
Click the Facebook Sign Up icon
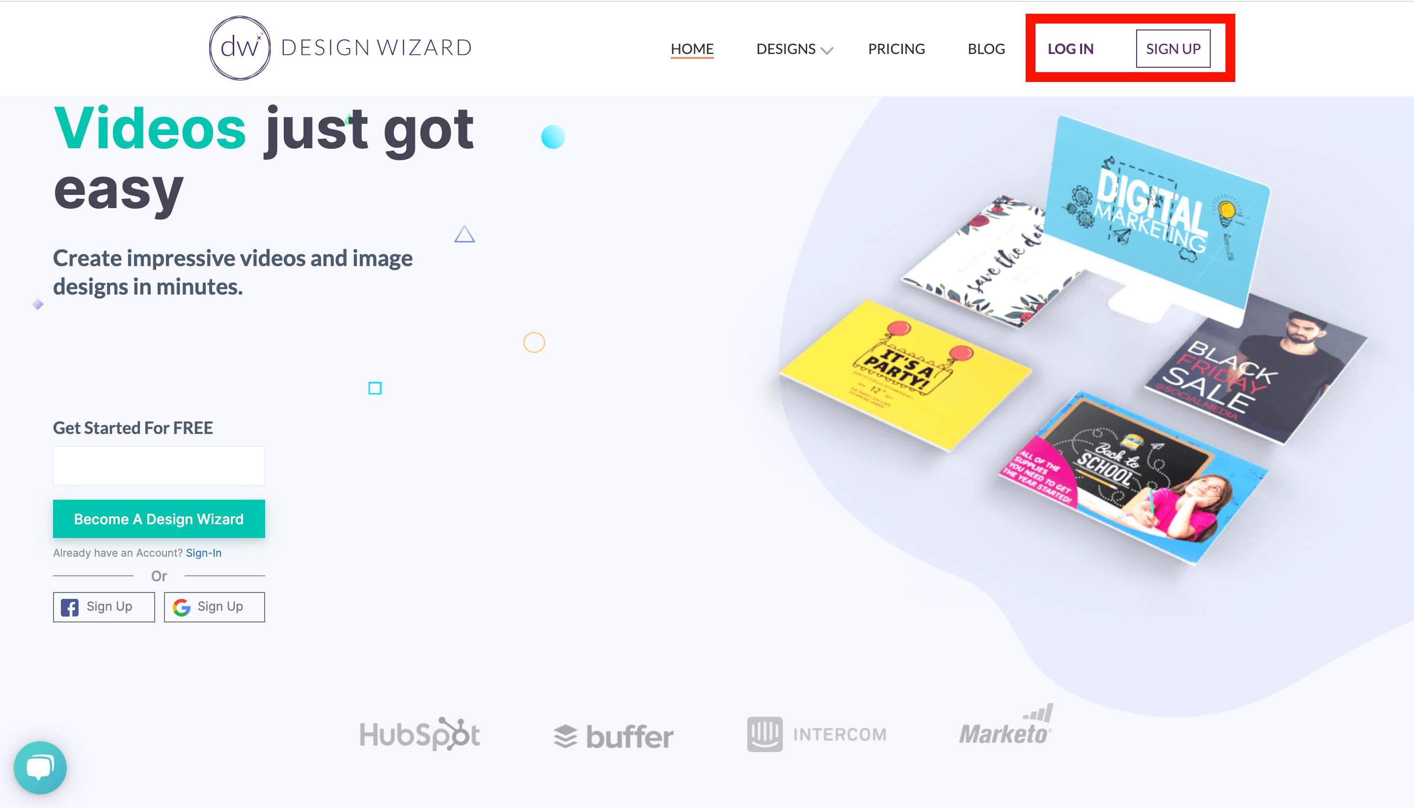[x=71, y=606]
